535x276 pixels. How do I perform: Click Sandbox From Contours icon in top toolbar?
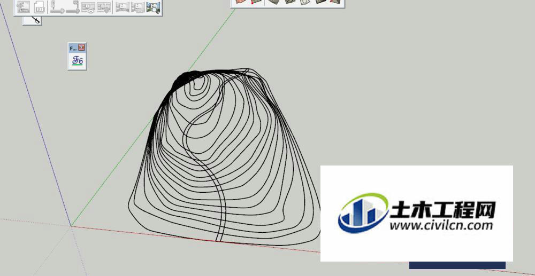tap(242, 2)
